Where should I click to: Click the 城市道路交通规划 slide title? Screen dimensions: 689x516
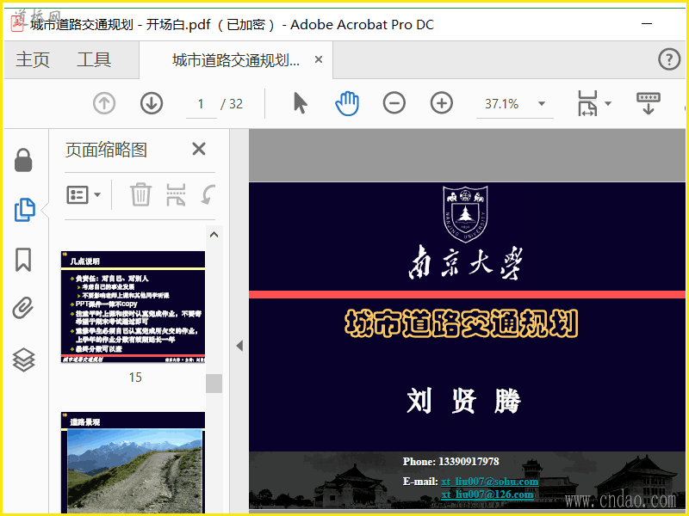coord(461,323)
